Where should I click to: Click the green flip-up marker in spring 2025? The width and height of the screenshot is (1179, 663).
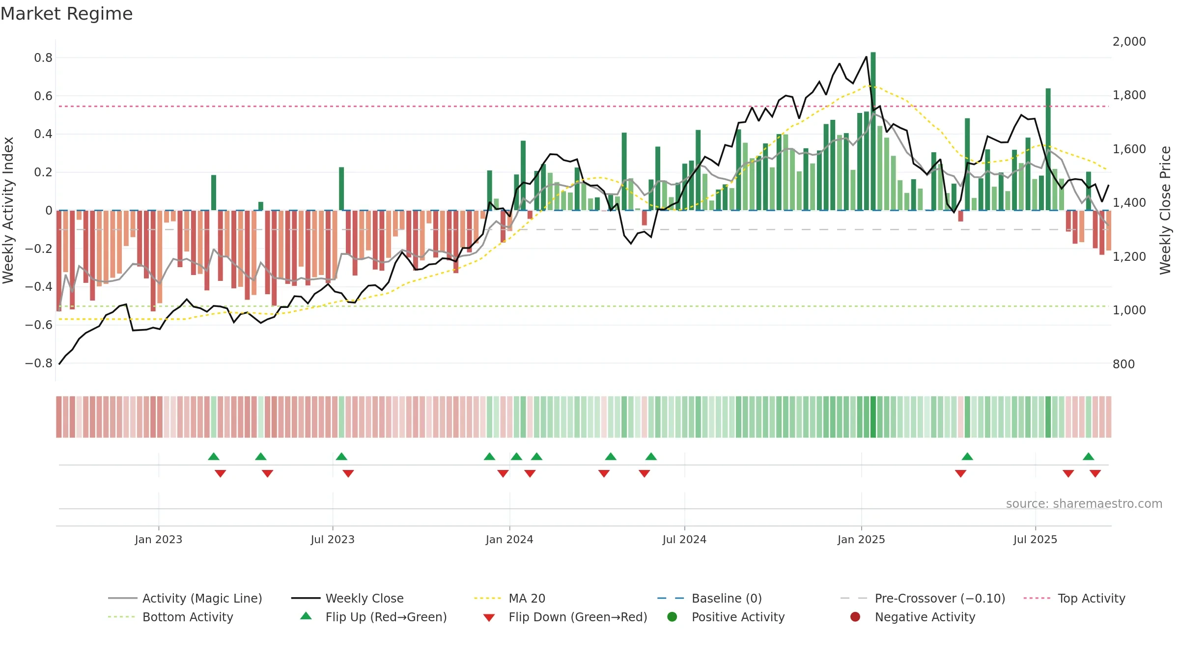click(x=967, y=456)
